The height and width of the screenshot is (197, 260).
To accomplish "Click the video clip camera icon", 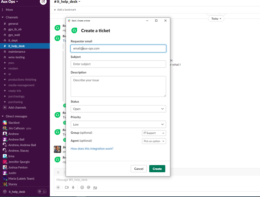I will [67, 187].
